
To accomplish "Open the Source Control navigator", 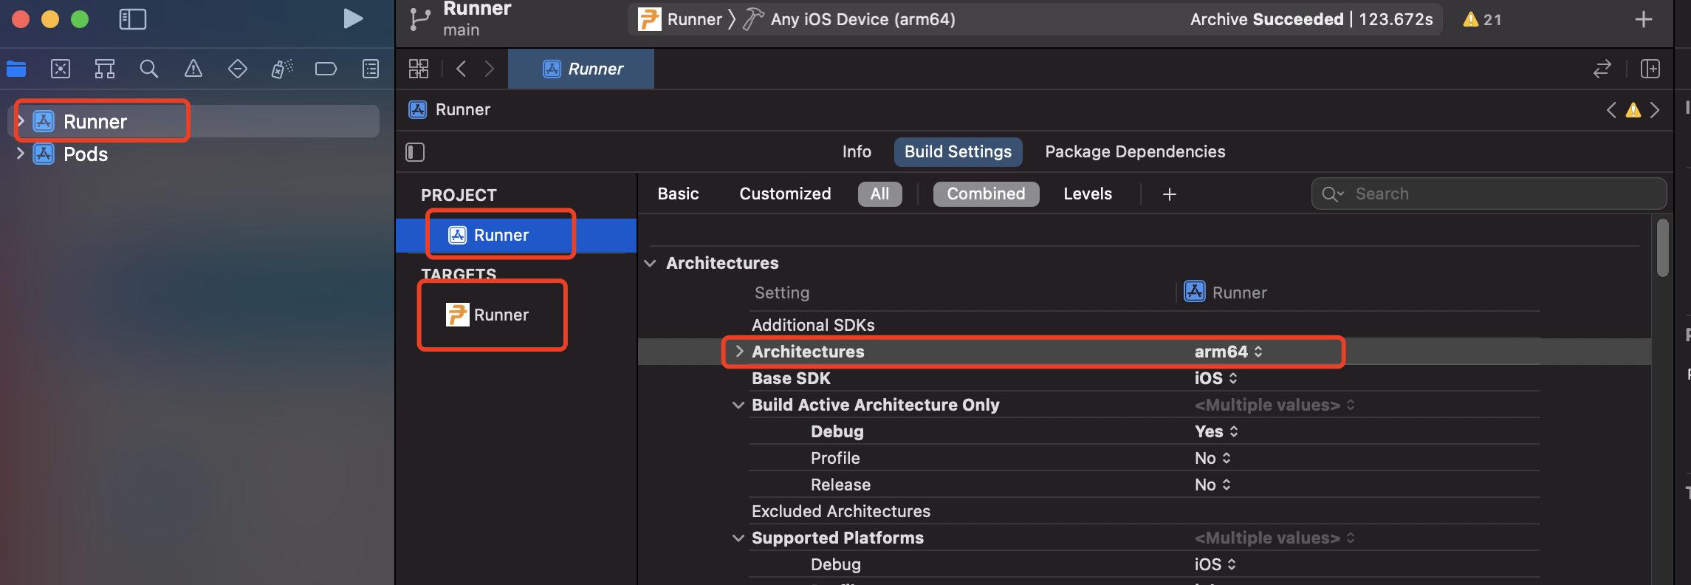I will [61, 69].
